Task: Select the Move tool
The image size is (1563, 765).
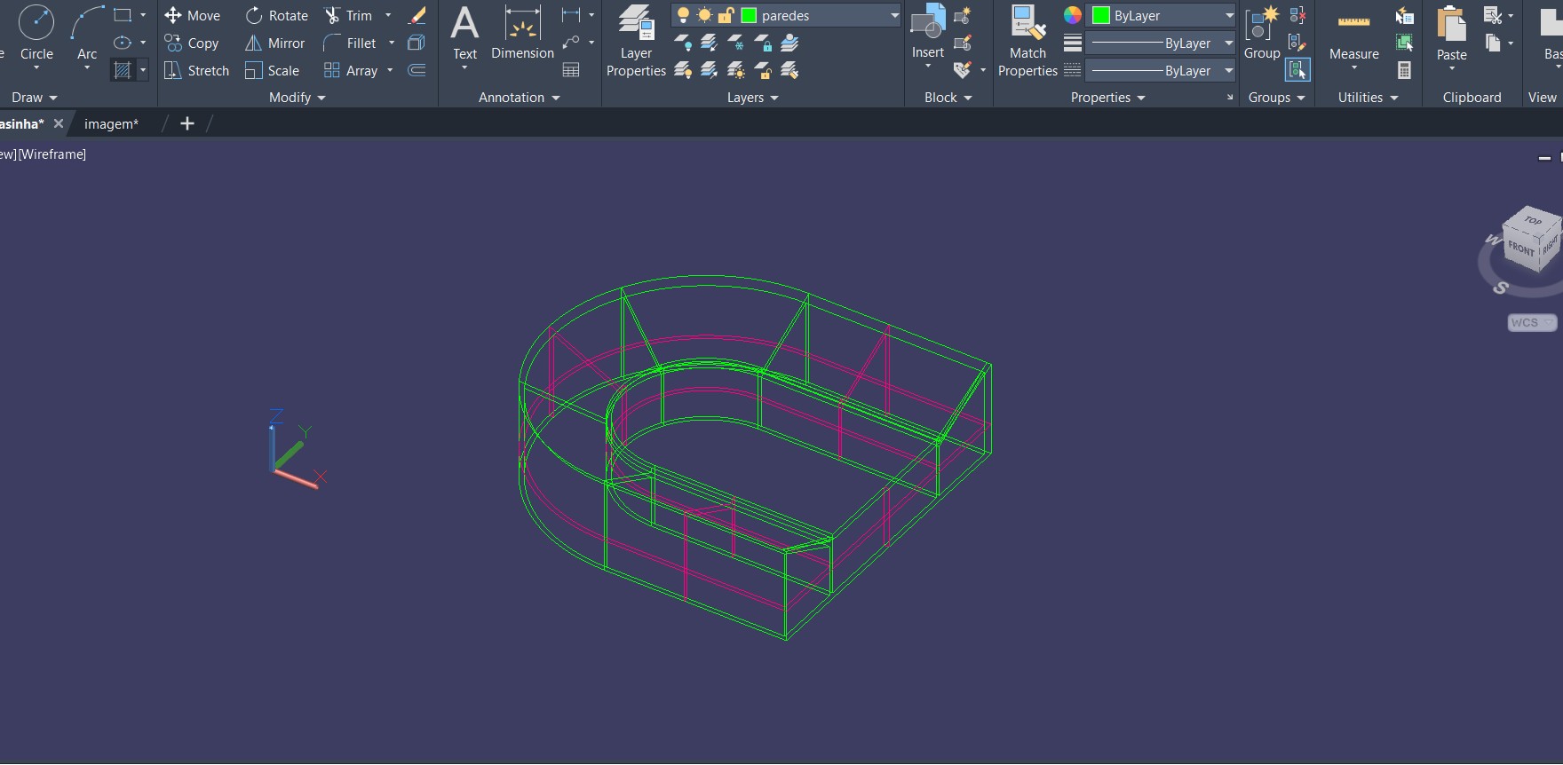Action: 192,16
